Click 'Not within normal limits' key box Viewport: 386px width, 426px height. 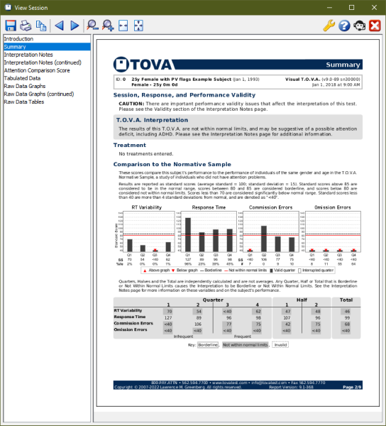[x=245, y=345]
